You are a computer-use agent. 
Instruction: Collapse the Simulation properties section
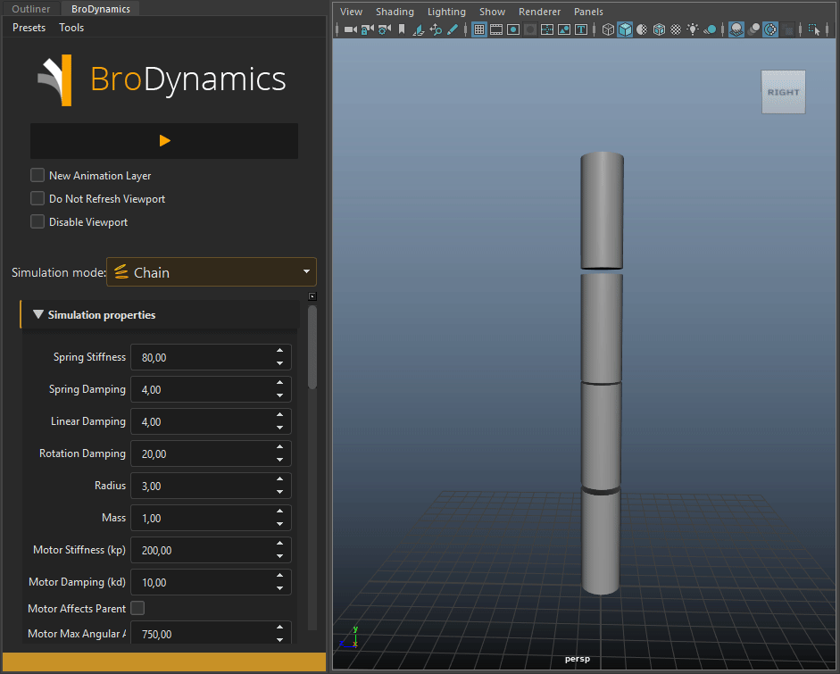pos(38,314)
